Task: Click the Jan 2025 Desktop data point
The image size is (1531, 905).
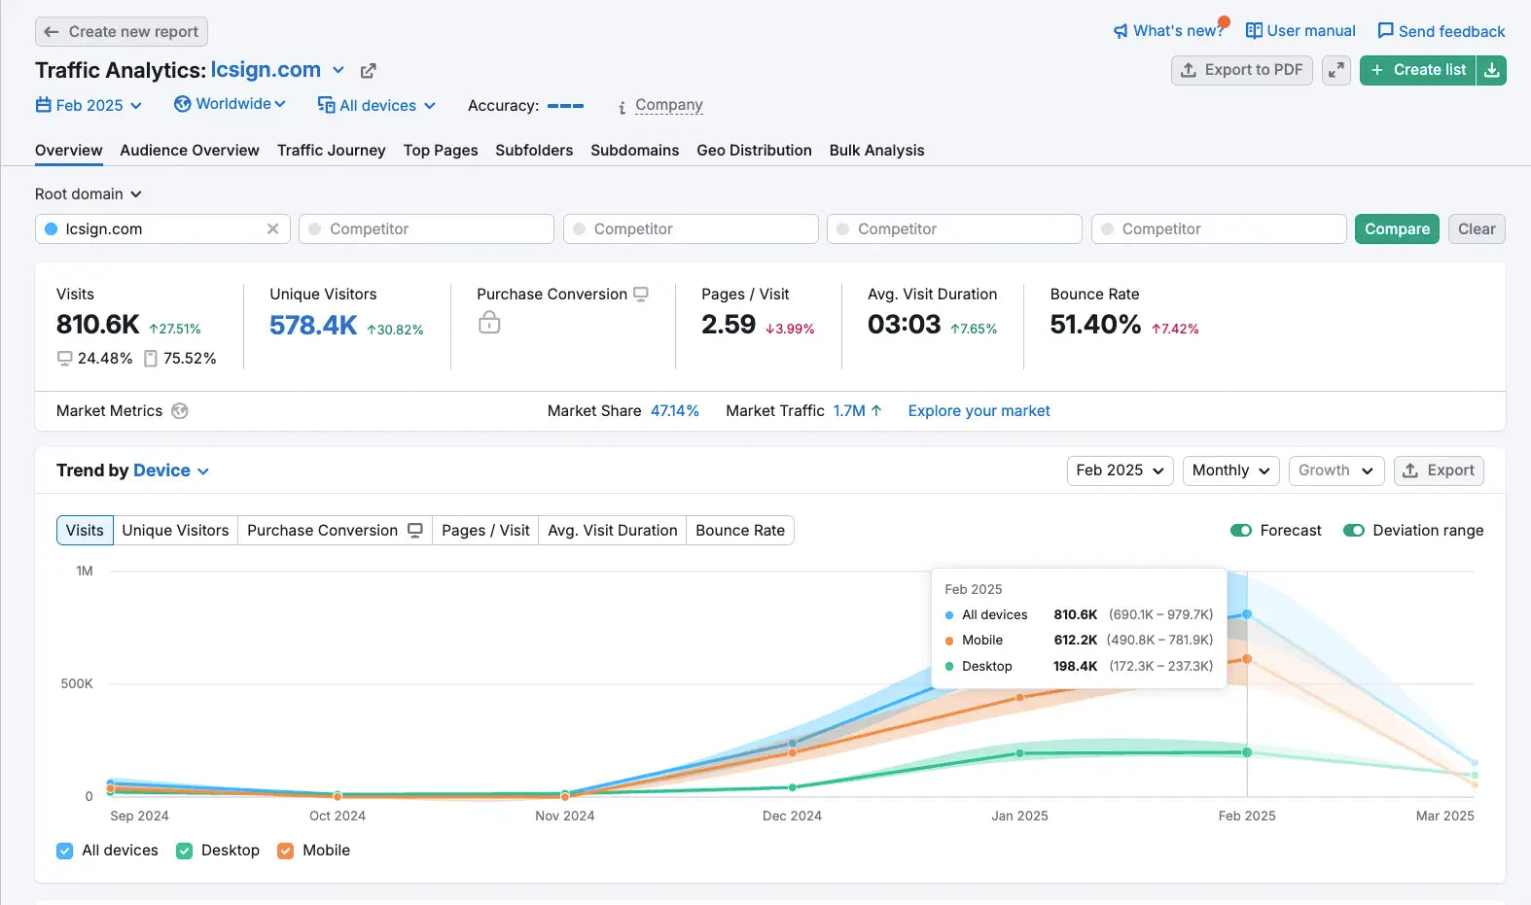Action: 1020,753
